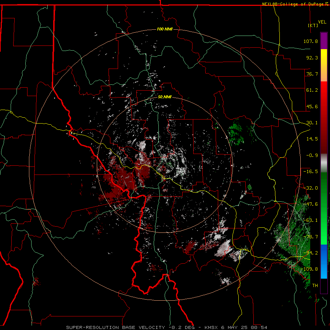The width and height of the screenshot is (330, 330).
Task: Click the 100 NMI range ring label
Action: point(165,29)
